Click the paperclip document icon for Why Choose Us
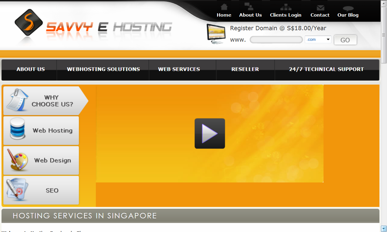 [x=17, y=100]
